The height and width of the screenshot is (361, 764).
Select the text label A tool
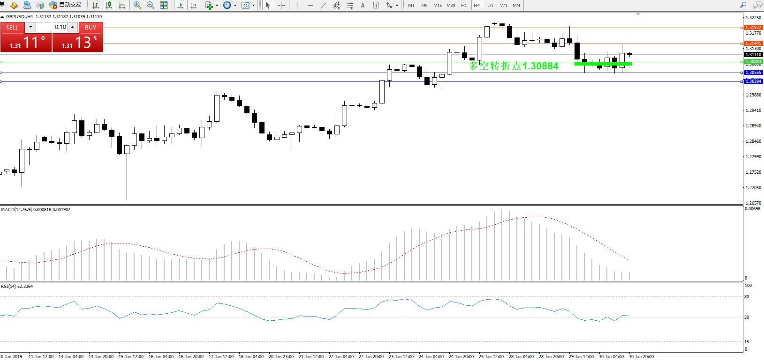click(363, 5)
